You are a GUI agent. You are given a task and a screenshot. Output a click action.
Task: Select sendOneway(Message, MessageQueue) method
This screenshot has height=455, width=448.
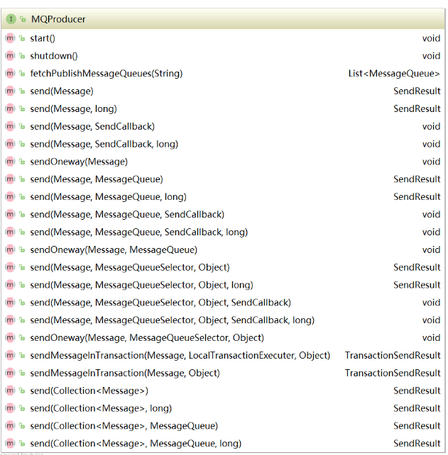[x=114, y=249]
